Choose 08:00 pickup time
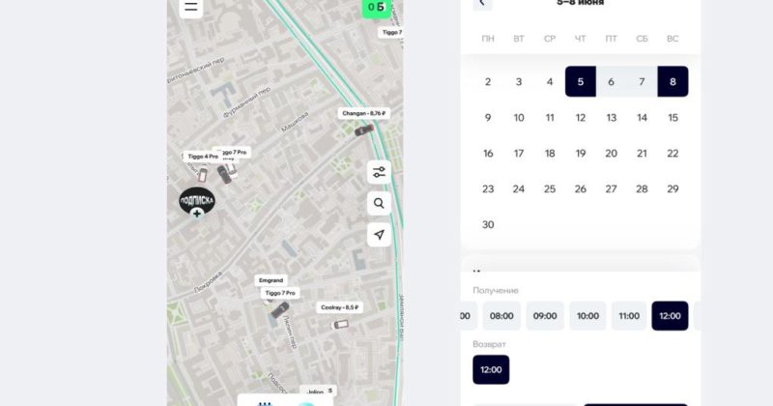This screenshot has height=406, width=773. tap(501, 316)
